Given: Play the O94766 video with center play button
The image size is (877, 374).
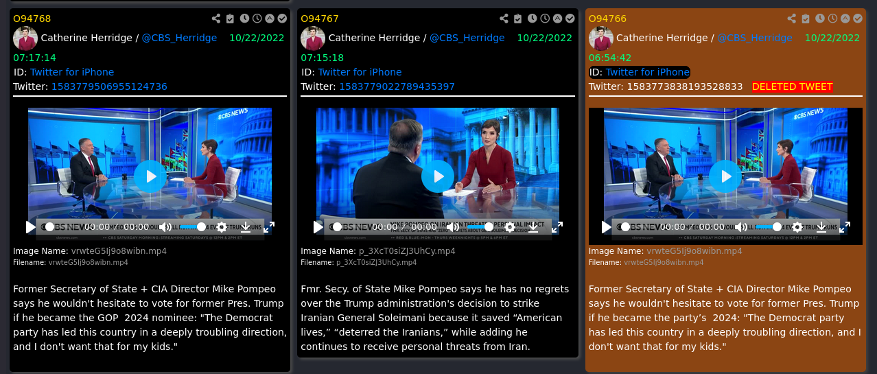Looking at the screenshot, I should (x=725, y=176).
